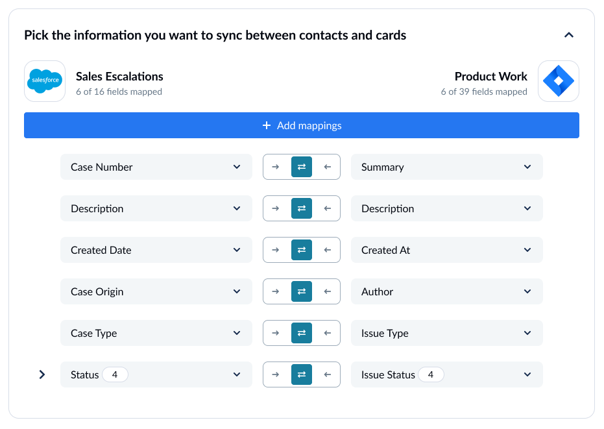
Task: Open the Case Number field dropdown
Action: pyautogui.click(x=156, y=167)
